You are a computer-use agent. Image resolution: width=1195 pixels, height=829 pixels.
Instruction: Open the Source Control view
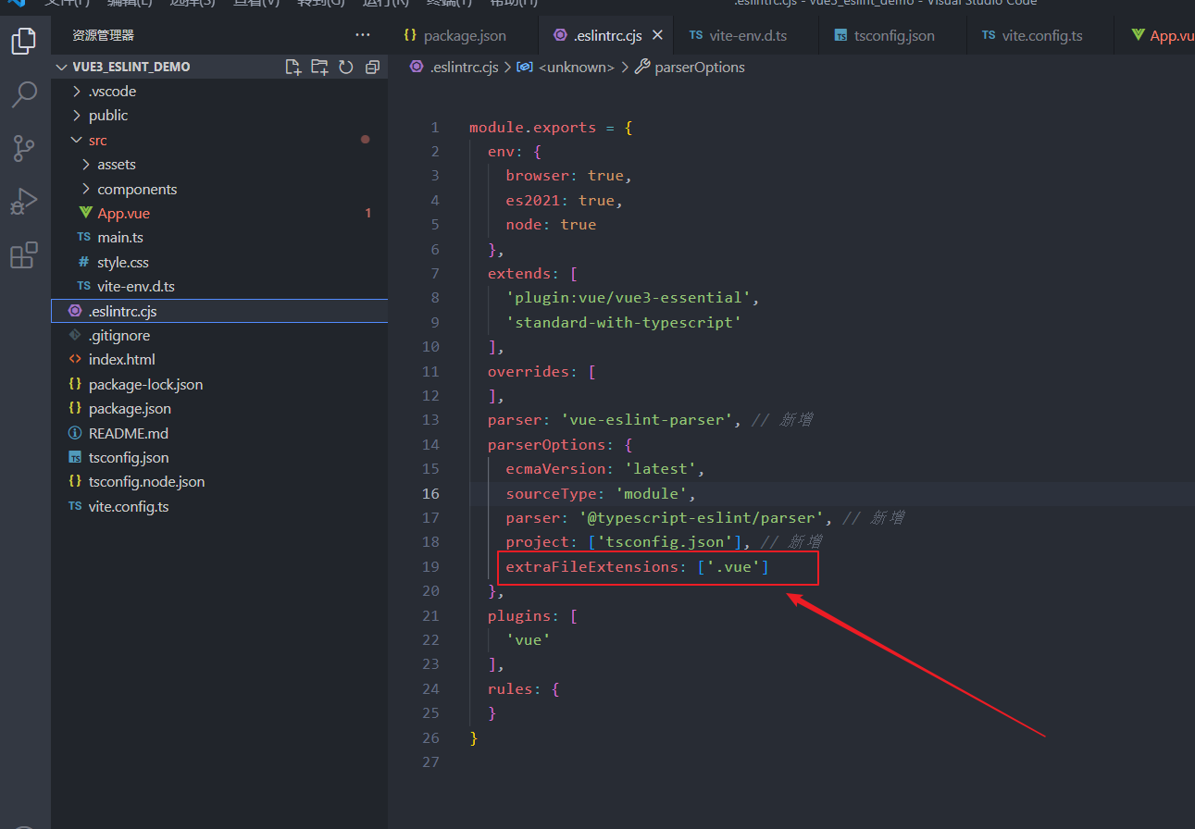[x=24, y=147]
